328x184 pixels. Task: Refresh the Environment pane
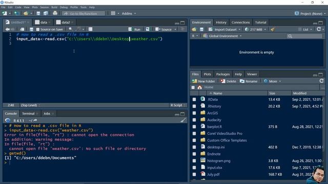pos(319,29)
